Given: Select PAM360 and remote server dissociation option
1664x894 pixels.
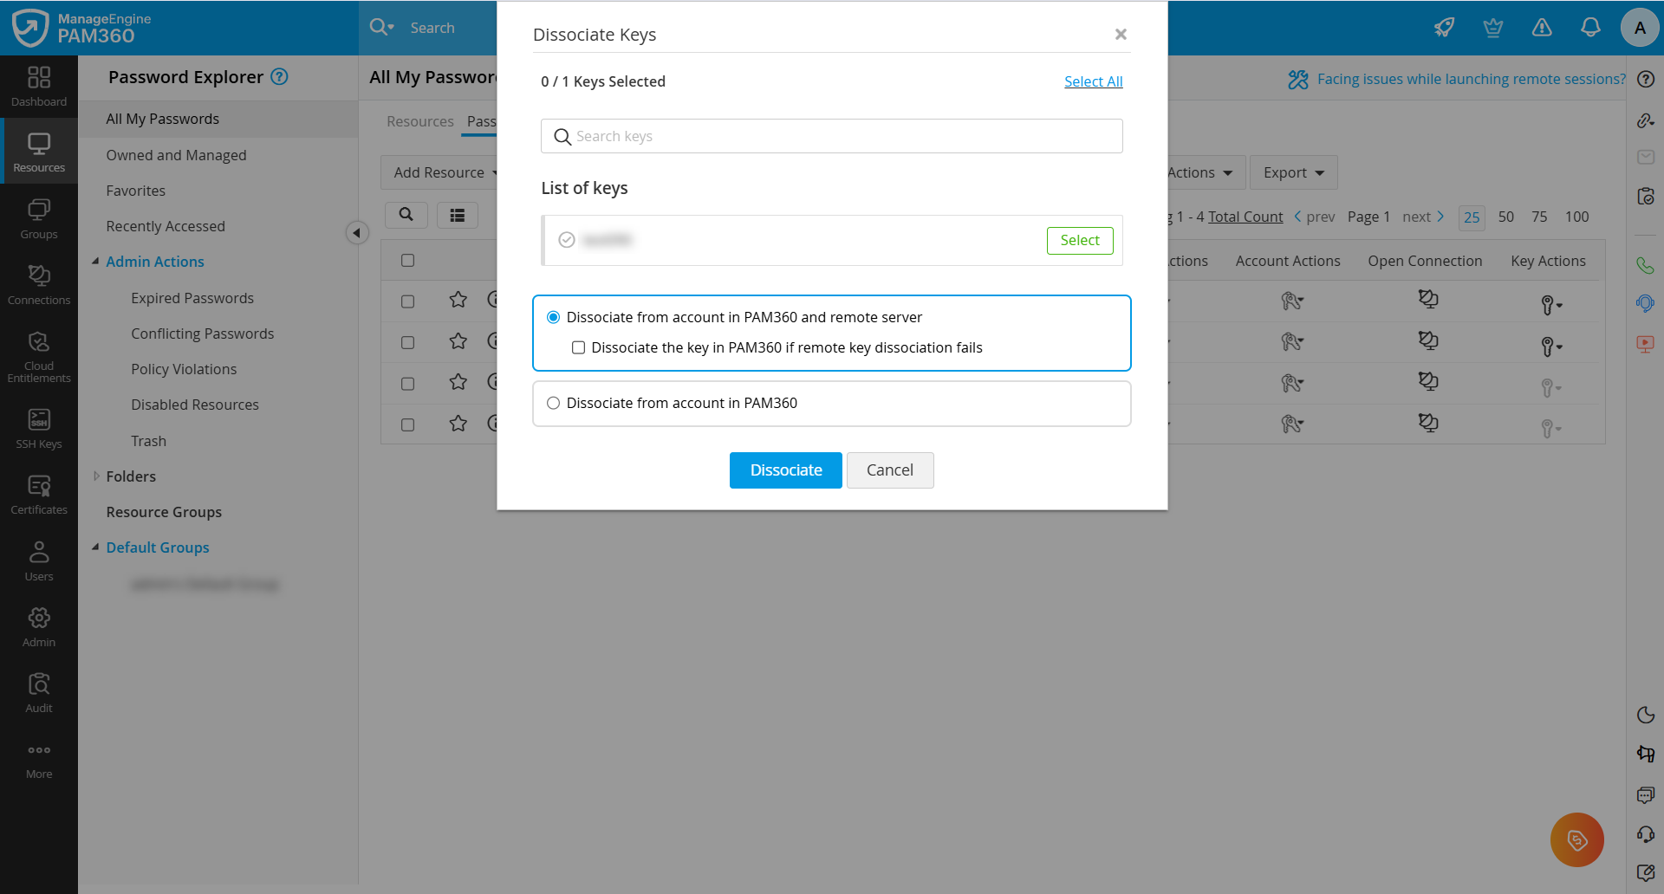Looking at the screenshot, I should point(553,317).
